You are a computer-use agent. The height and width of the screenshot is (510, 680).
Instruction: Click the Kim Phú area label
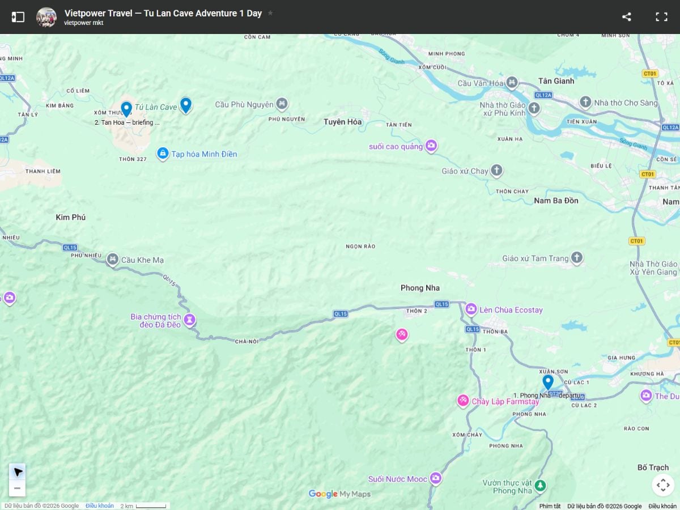click(x=71, y=217)
